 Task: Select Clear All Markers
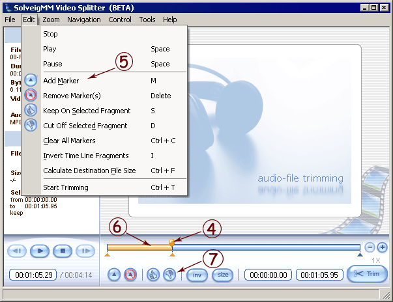click(x=104, y=141)
